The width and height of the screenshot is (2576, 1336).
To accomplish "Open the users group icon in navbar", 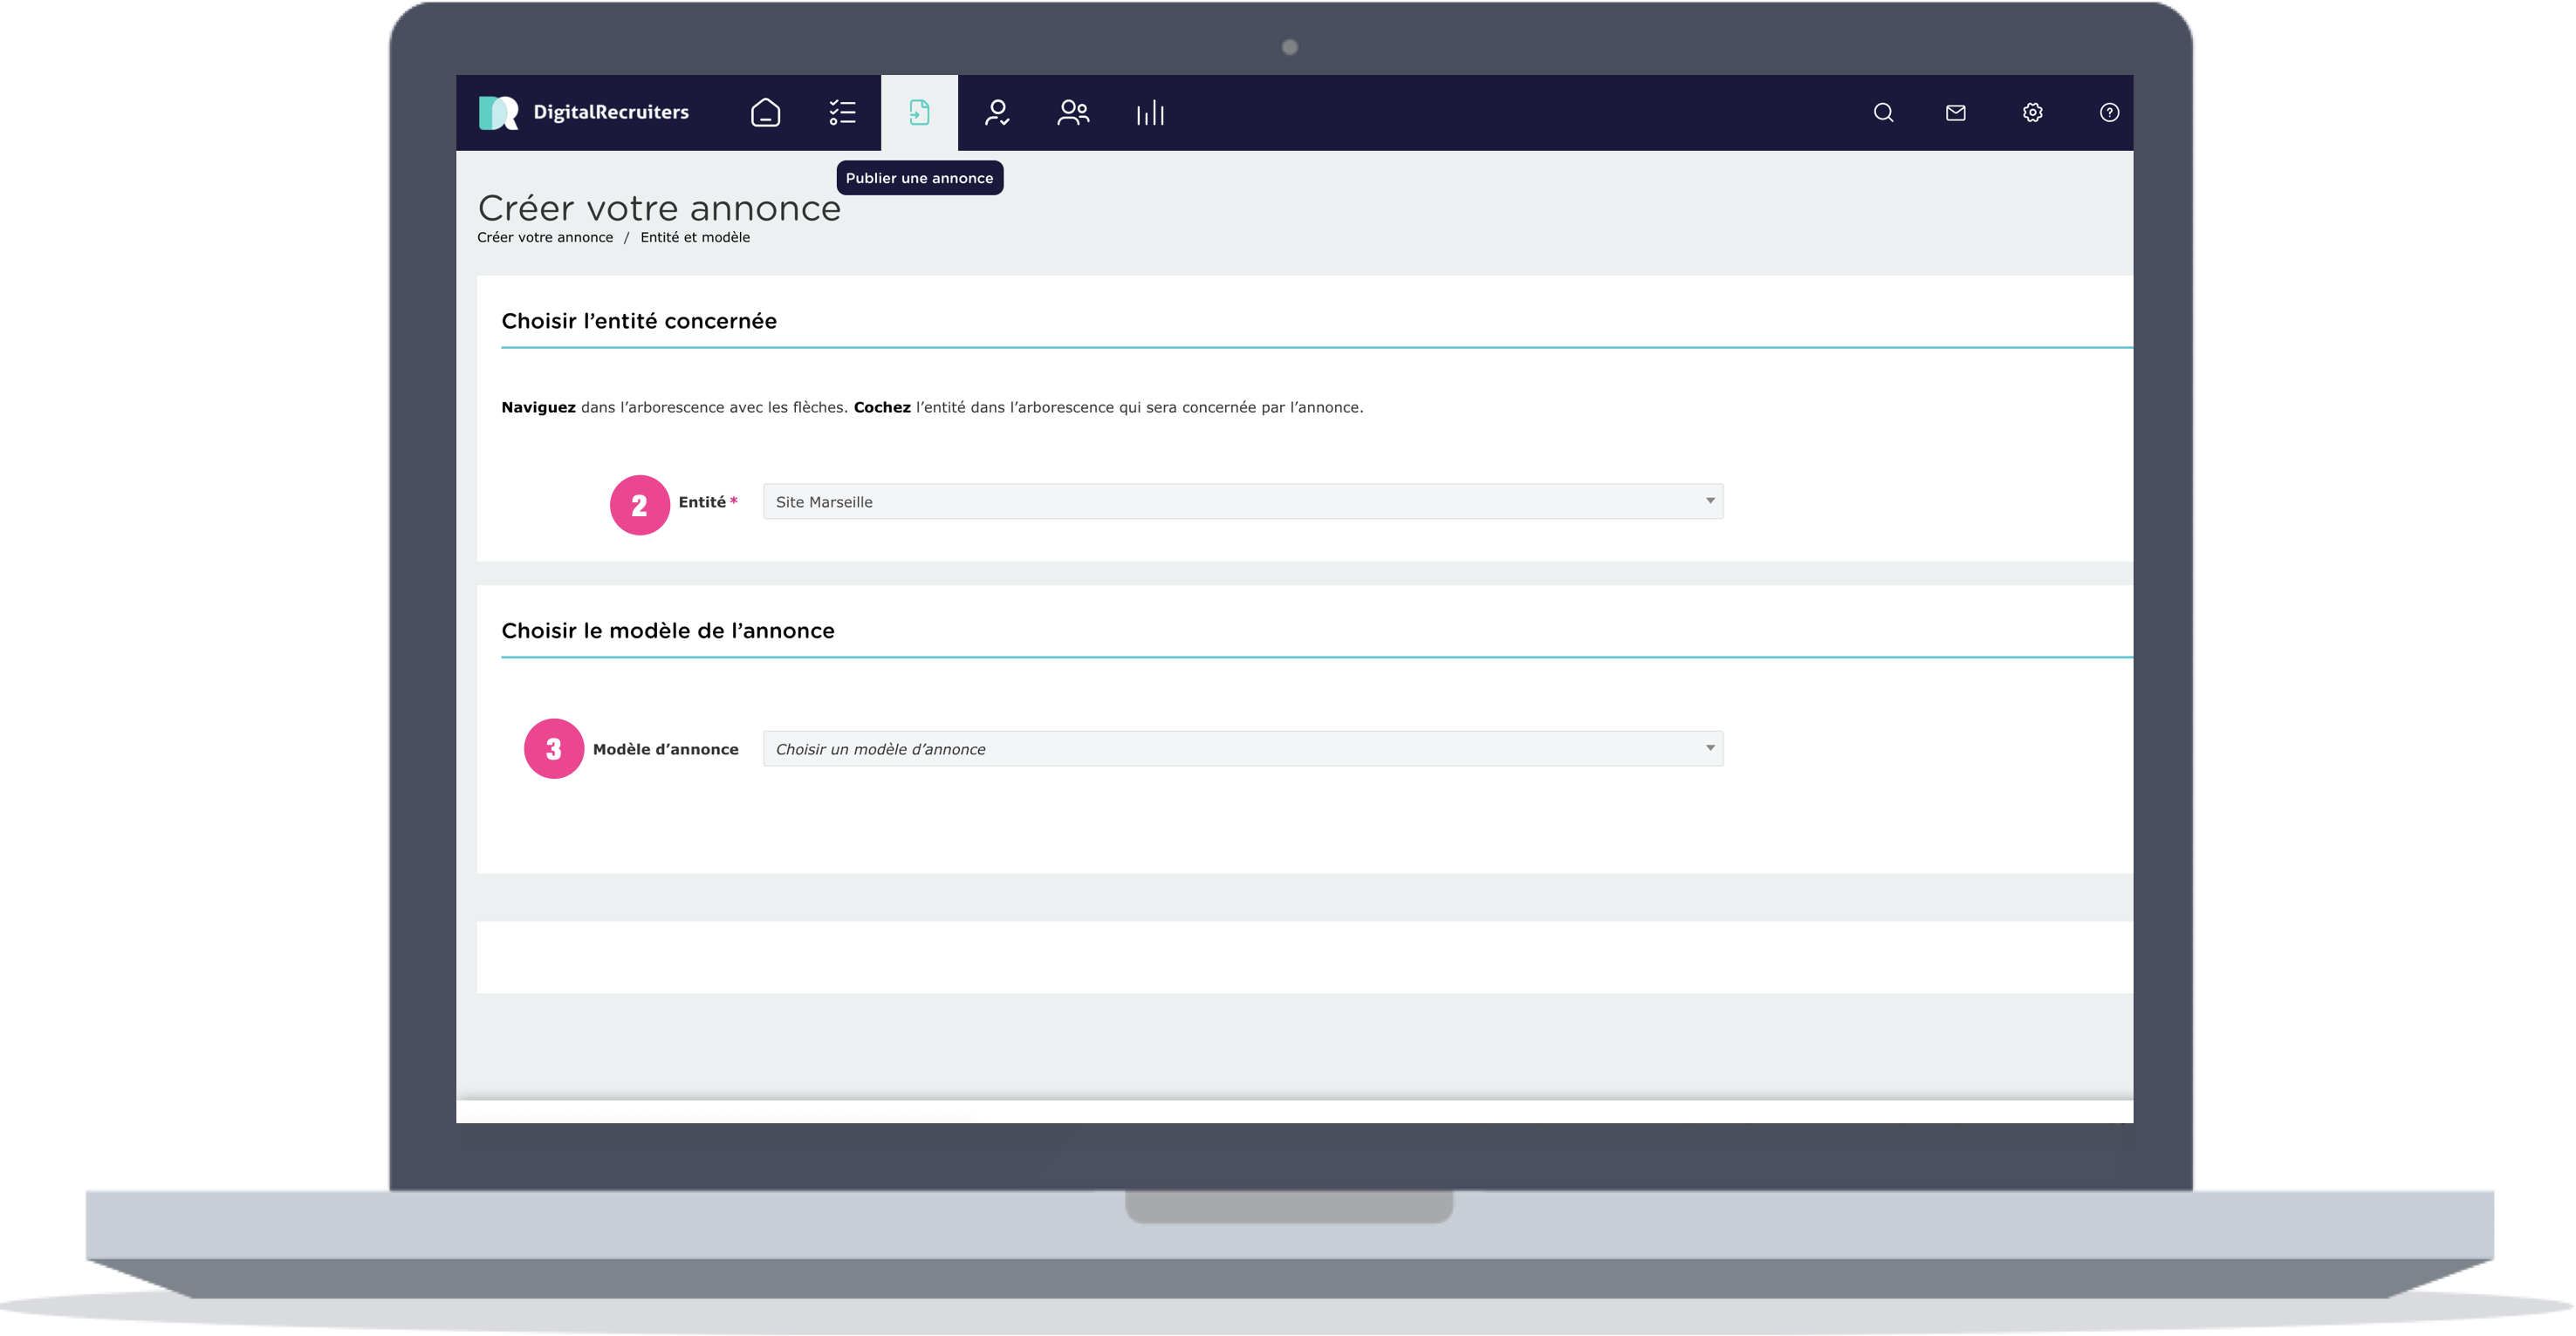I will [1073, 112].
